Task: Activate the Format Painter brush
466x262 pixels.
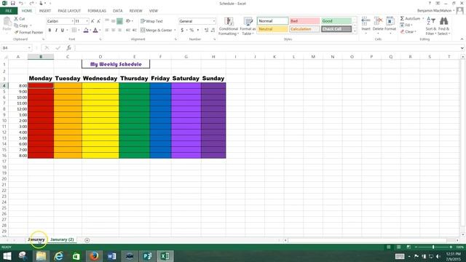Action: [x=28, y=32]
